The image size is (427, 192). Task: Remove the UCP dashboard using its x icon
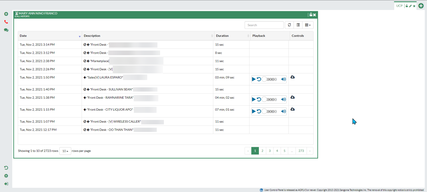[414, 6]
